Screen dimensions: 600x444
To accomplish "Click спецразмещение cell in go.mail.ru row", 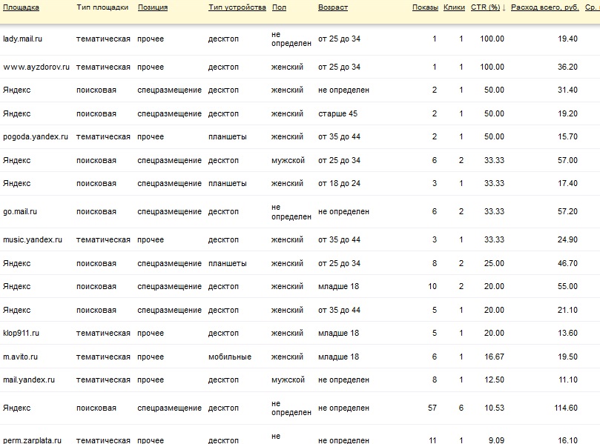I will point(169,211).
